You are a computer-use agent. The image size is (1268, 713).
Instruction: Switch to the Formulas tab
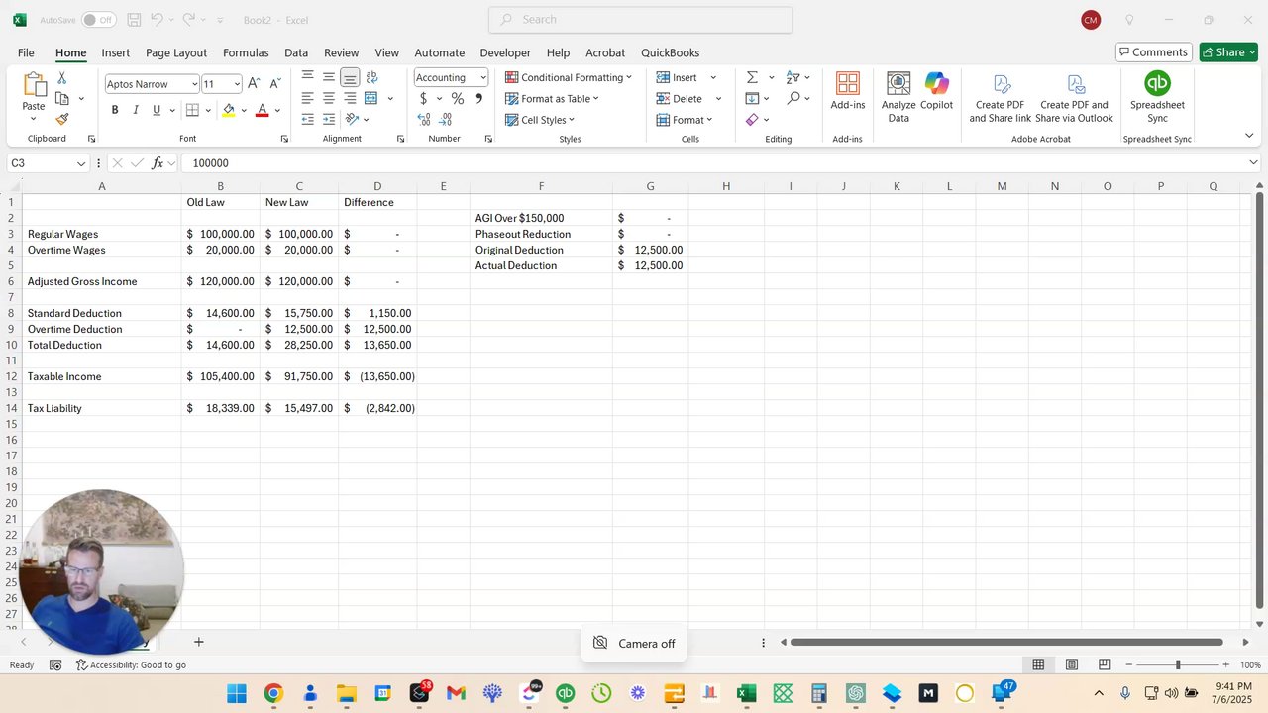pos(246,52)
